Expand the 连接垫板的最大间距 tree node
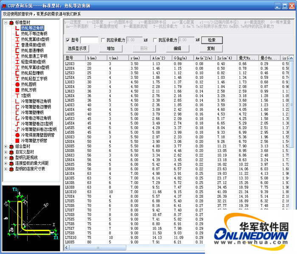This screenshot has height=254, width=297. [6, 163]
